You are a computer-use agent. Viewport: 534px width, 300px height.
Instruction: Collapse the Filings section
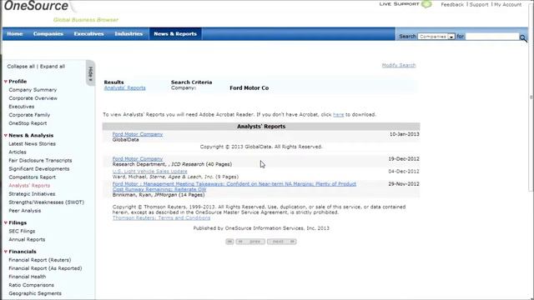(6, 222)
